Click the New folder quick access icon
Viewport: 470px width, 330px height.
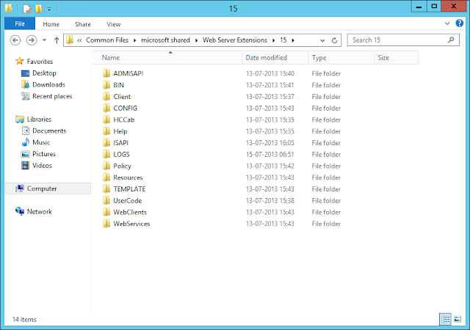pos(39,8)
